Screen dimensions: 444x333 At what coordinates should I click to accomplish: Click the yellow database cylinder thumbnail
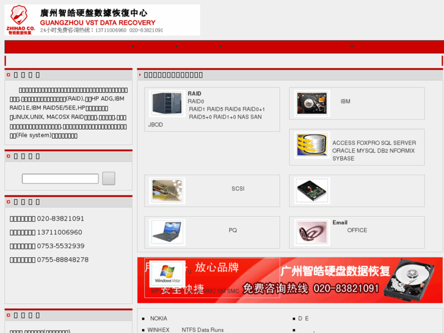tap(311, 145)
